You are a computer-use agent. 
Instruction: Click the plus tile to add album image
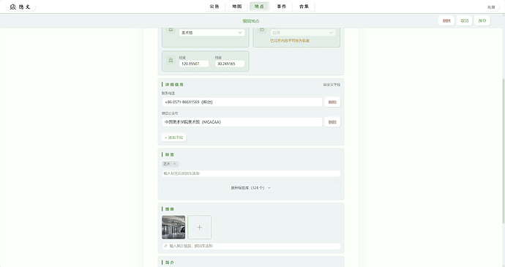pos(200,227)
